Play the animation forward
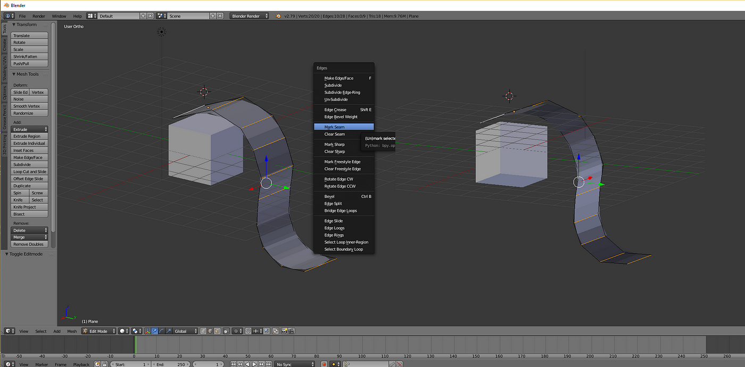The width and height of the screenshot is (745, 367). click(254, 364)
